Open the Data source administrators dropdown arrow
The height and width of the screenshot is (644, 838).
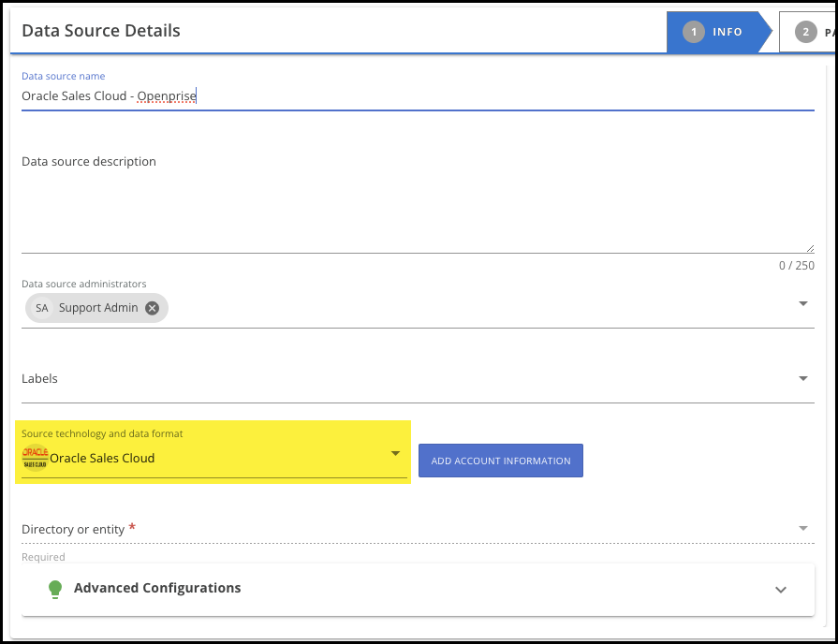point(802,303)
